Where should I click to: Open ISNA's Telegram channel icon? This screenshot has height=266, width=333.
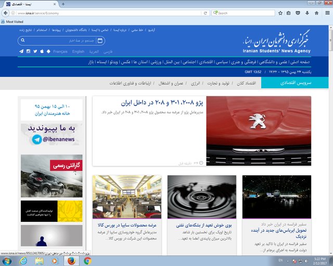coord(21,51)
